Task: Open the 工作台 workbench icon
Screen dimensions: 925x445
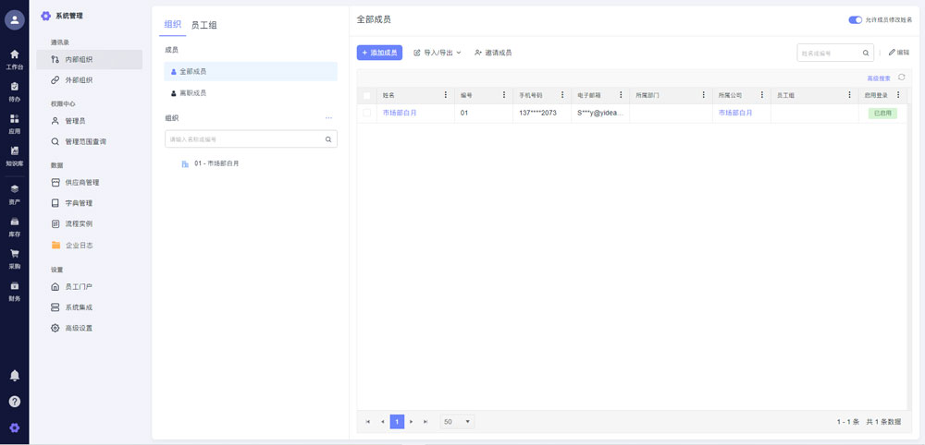Action: pyautogui.click(x=14, y=57)
